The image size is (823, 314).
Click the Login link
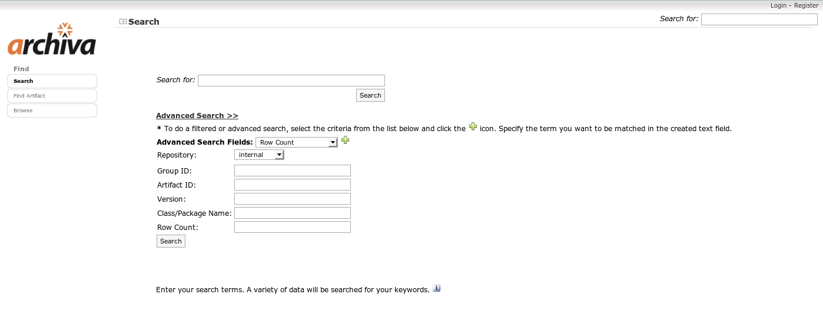(778, 5)
